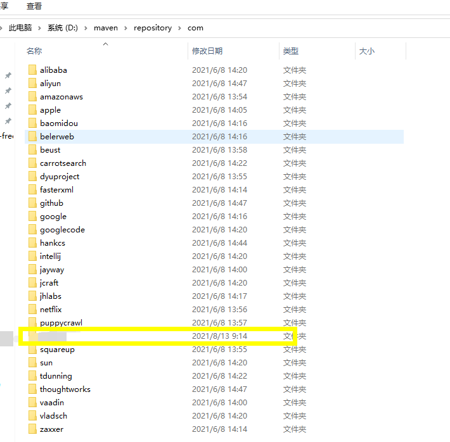The image size is (450, 442).
Task: Click the dyuproject folder icon
Action: (x=32, y=176)
